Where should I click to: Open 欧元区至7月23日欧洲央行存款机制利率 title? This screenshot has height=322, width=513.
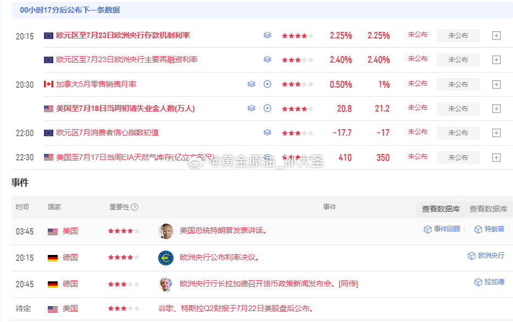coord(123,35)
